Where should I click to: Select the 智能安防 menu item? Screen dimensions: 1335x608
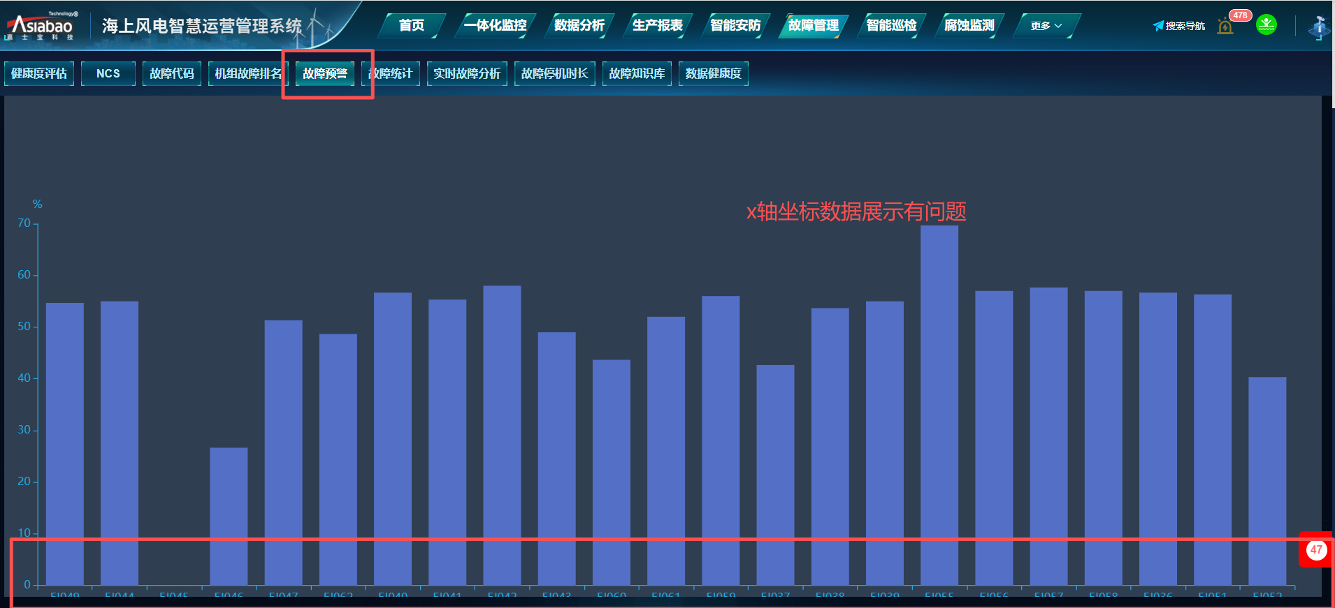coord(735,26)
